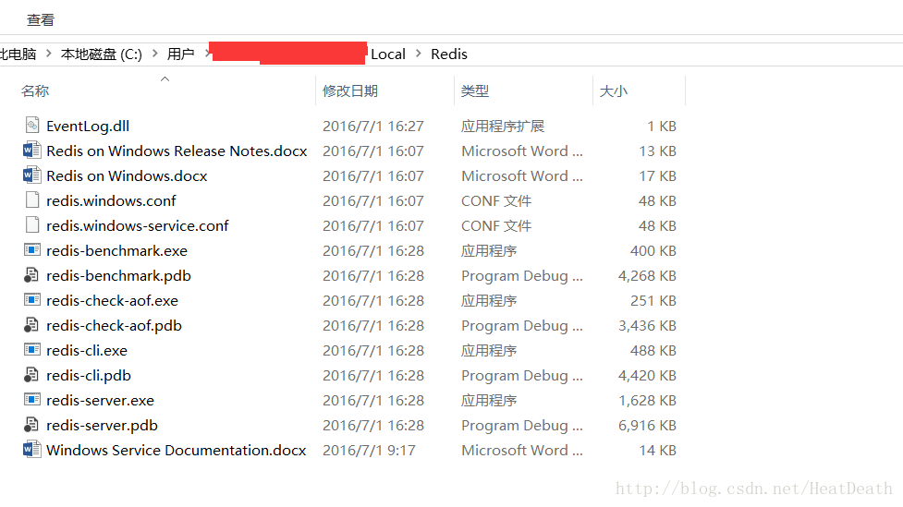Select file name redis-benchmark.pdb
Viewport: 903px width, 507px height.
[118, 275]
